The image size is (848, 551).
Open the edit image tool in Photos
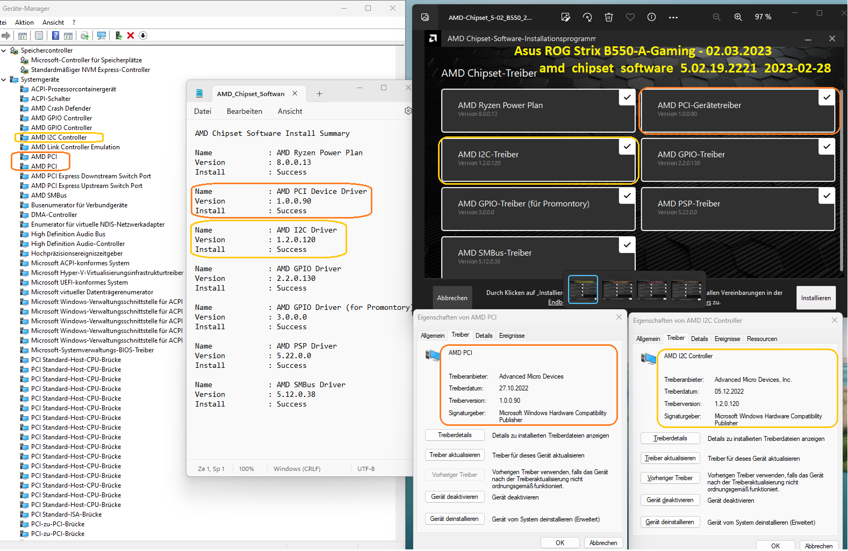[x=565, y=17]
